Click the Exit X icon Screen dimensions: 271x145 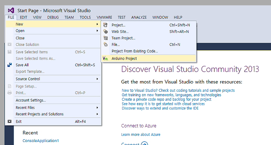(x=9, y=121)
